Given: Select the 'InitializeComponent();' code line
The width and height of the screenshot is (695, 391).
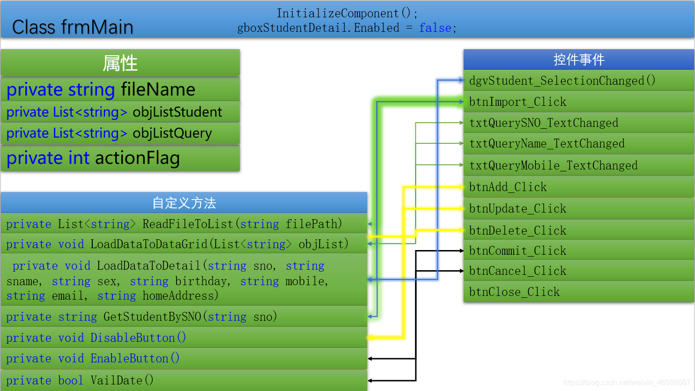Looking at the screenshot, I should point(347,13).
